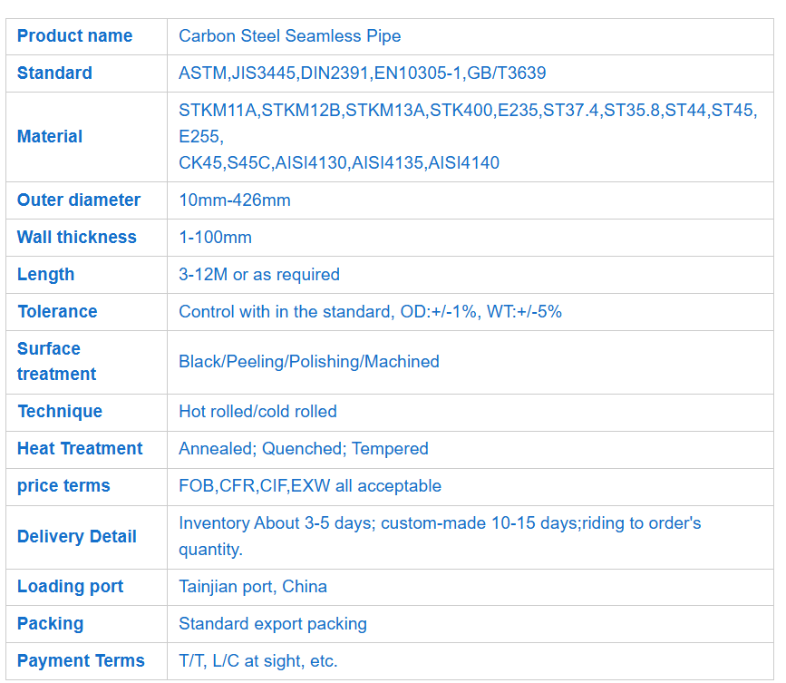
Task: Select the 10mm-426mm value
Action: [x=234, y=200]
